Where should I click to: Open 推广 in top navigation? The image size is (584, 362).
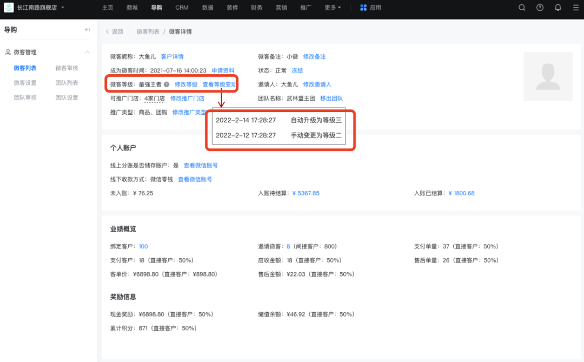click(306, 8)
